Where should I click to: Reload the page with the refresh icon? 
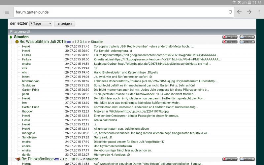click(230, 12)
